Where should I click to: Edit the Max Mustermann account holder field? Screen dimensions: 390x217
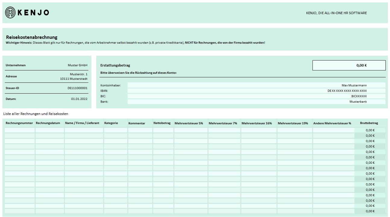tap(256, 85)
